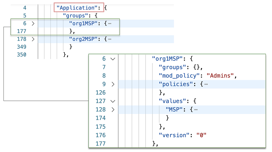Click the "policies" key text
This screenshot has width=272, height=152.
click(x=176, y=84)
